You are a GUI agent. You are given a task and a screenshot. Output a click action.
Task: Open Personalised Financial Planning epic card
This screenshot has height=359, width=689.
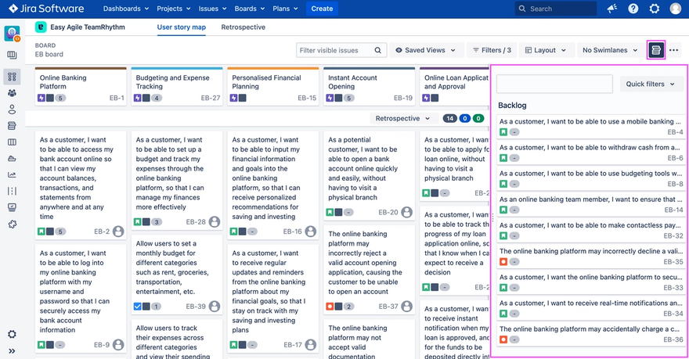tap(273, 87)
